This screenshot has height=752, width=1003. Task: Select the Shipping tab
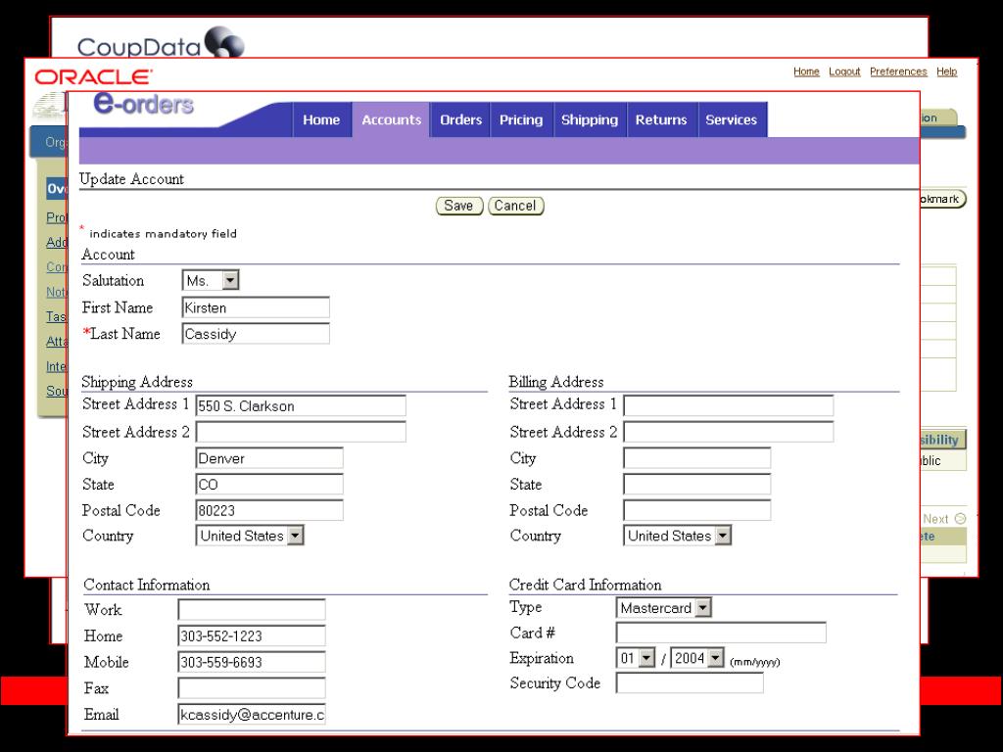[590, 119]
